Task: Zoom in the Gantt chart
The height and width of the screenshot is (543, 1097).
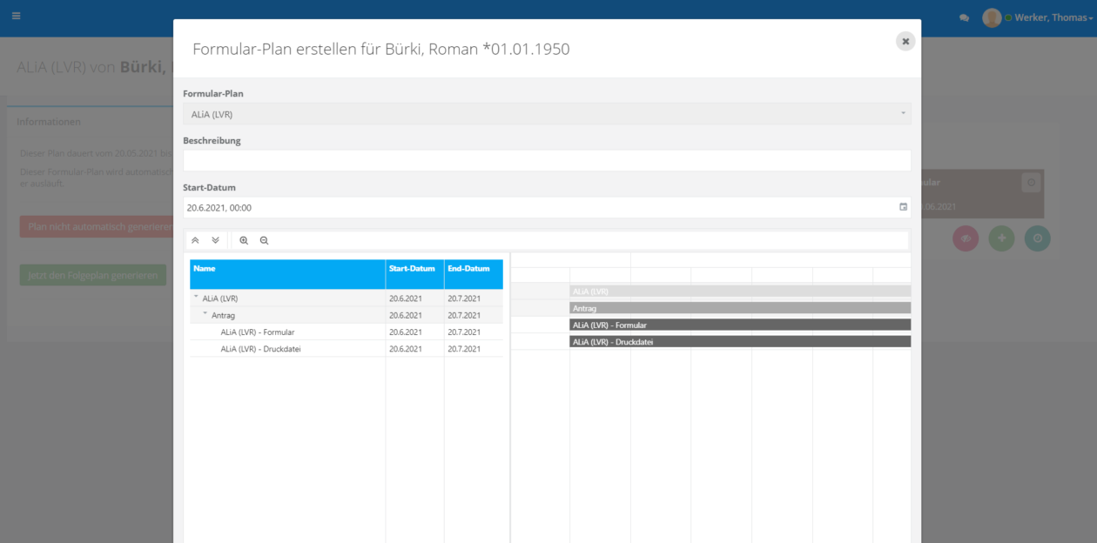Action: (x=244, y=240)
